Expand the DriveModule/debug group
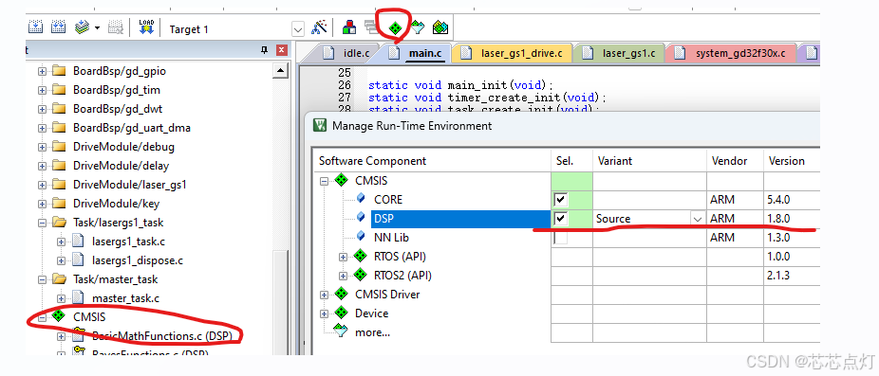This screenshot has height=376, width=879. [x=42, y=147]
